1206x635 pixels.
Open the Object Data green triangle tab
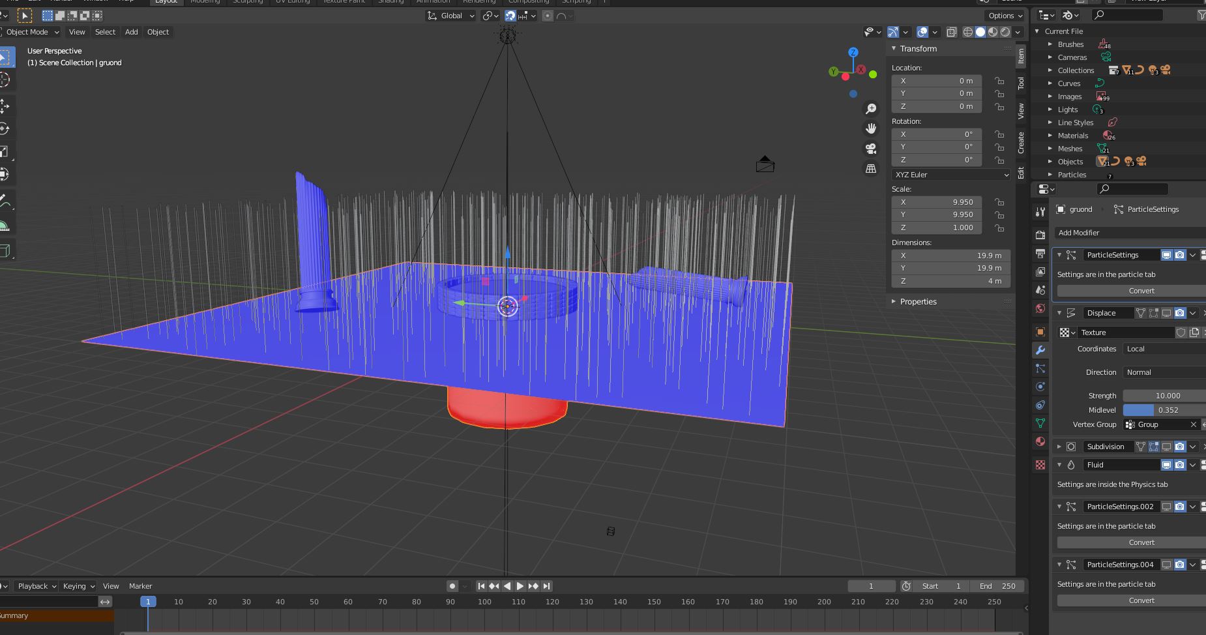coord(1040,423)
